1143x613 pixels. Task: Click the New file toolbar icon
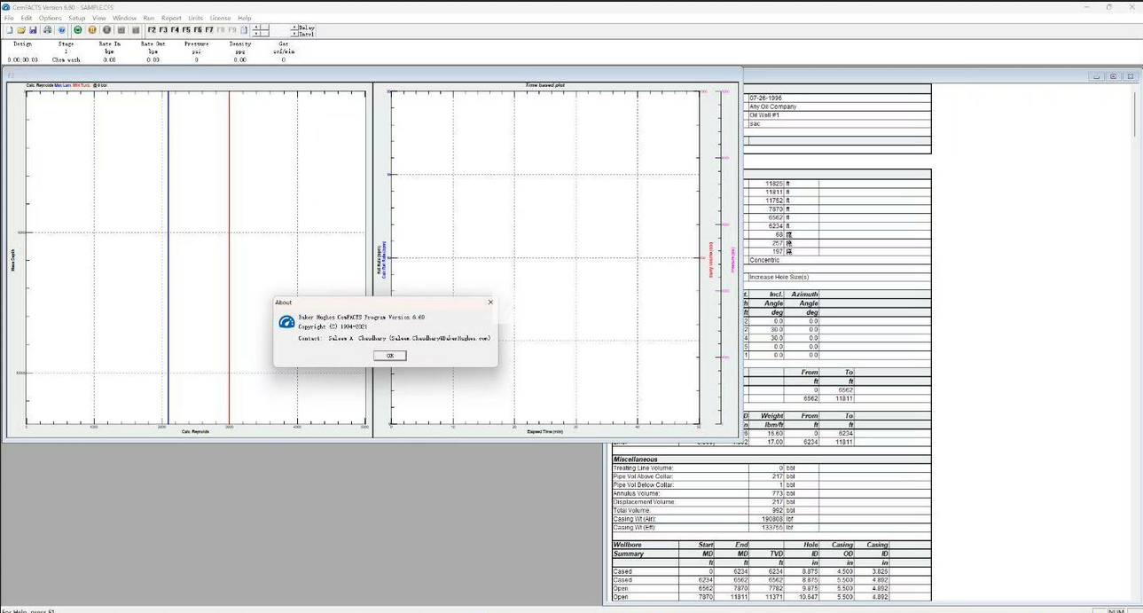(9, 30)
